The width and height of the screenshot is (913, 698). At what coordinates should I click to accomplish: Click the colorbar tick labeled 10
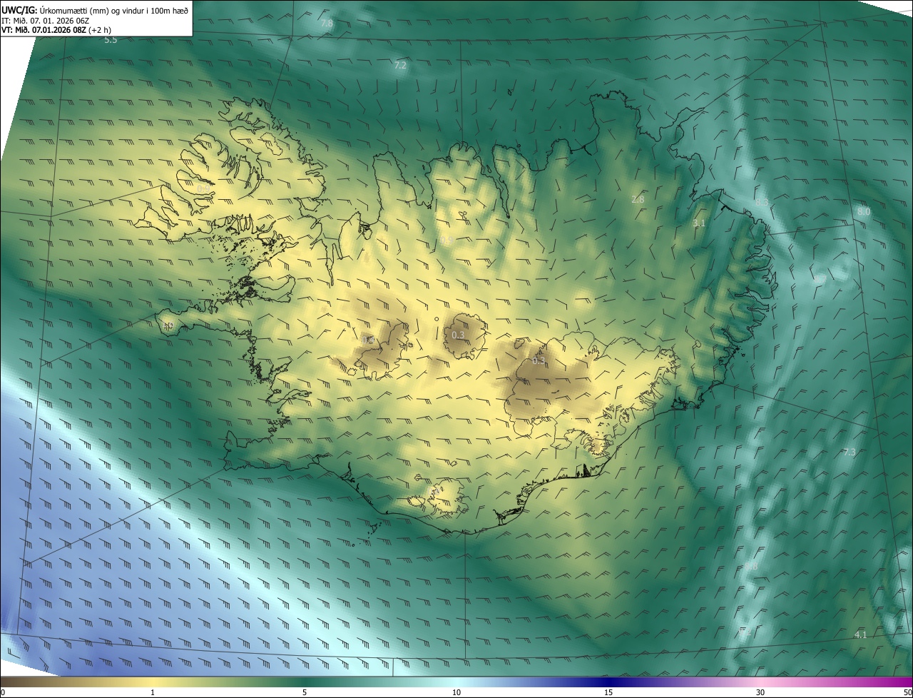click(x=456, y=692)
